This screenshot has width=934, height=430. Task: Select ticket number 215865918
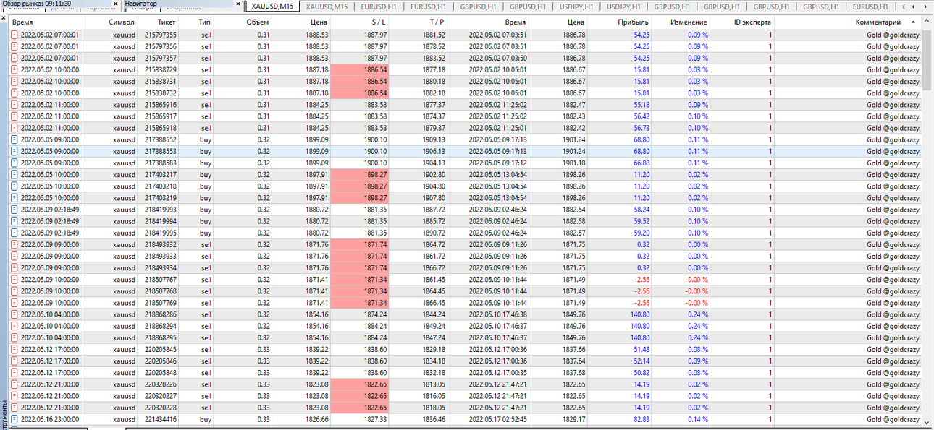pyautogui.click(x=161, y=128)
